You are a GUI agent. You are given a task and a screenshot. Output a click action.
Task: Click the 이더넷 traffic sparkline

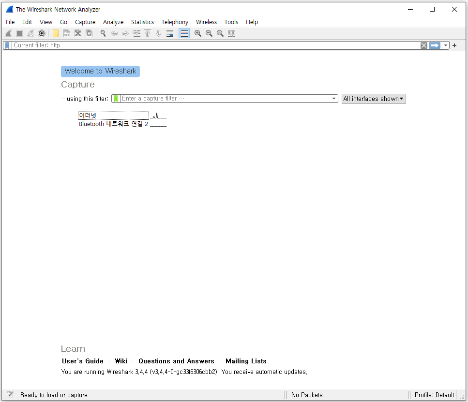pos(158,115)
